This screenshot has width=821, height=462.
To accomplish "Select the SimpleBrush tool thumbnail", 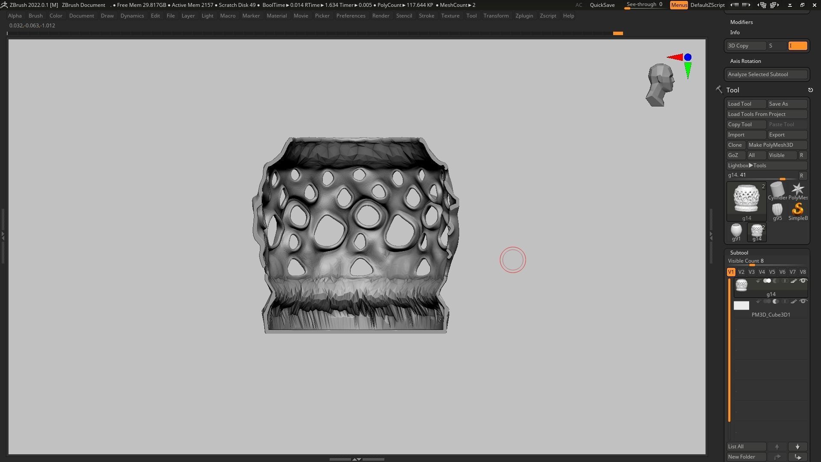I will (797, 209).
